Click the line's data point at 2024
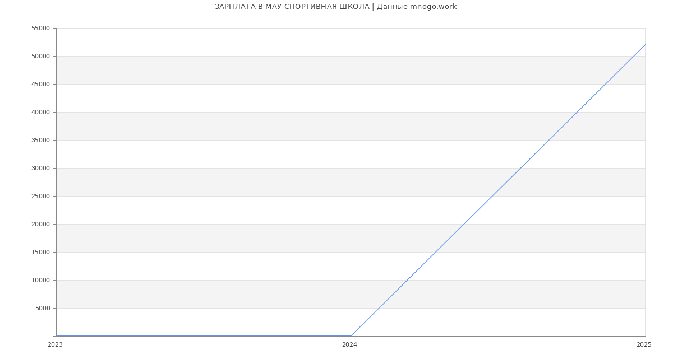673x364 pixels. click(351, 336)
